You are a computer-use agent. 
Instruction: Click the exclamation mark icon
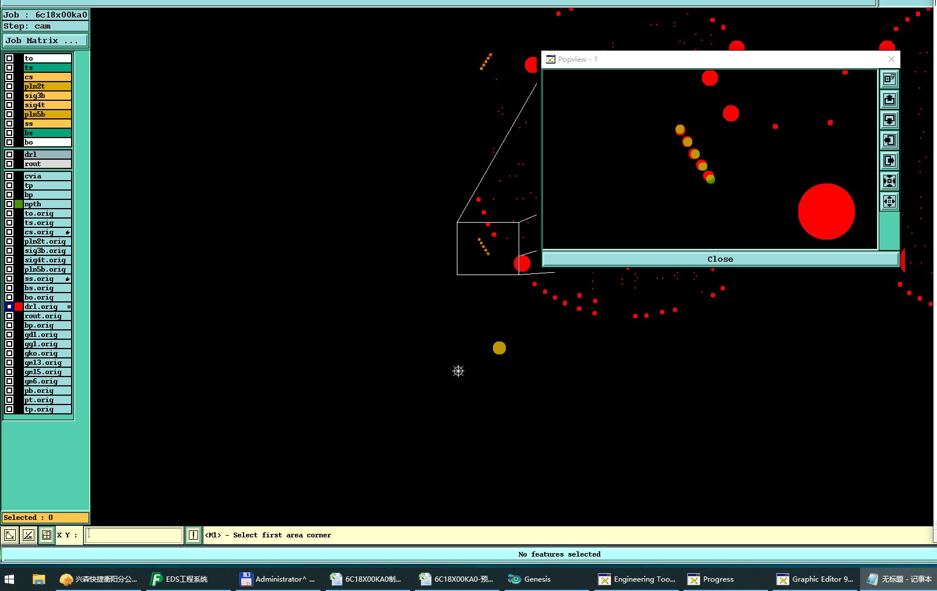193,535
